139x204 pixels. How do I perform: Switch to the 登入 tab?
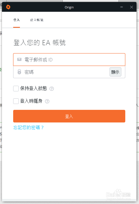[x=17, y=20]
